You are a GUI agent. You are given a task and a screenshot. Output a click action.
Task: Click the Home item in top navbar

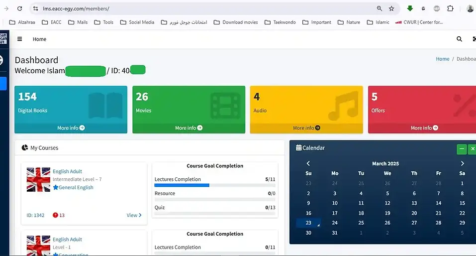[39, 39]
